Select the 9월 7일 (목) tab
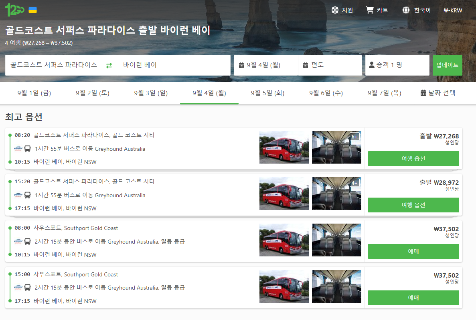 point(384,93)
